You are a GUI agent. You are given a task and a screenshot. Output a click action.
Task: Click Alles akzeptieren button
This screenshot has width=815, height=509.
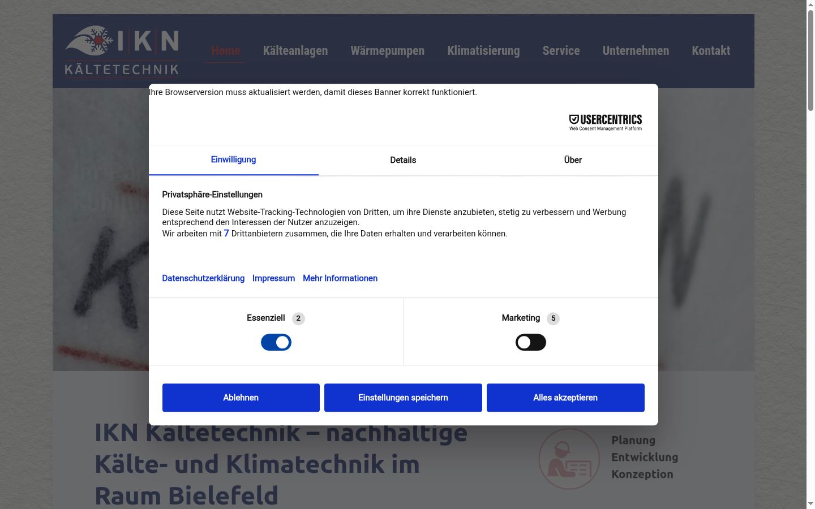[x=565, y=398]
